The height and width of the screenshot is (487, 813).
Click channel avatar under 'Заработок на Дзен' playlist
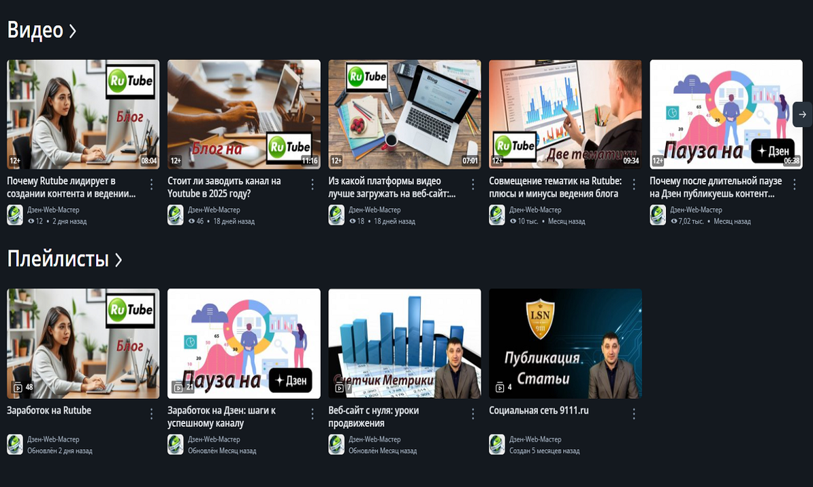click(175, 444)
